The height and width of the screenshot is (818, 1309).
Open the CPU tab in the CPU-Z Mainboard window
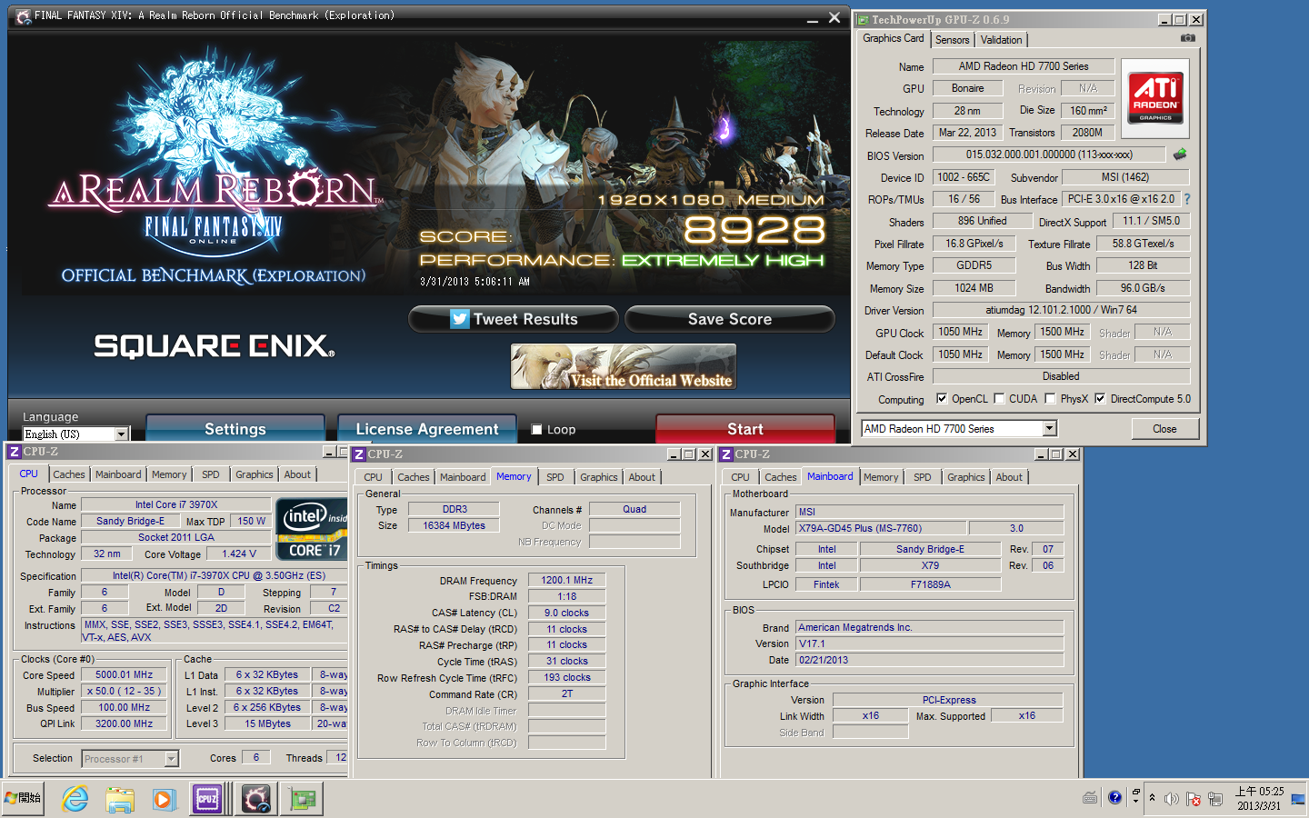tap(740, 477)
